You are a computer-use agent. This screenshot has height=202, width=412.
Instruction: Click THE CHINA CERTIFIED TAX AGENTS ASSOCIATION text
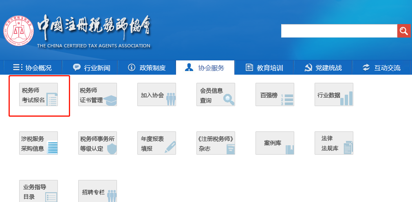coord(94,46)
